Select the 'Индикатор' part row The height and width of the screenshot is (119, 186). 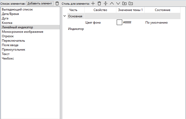coord(76,29)
